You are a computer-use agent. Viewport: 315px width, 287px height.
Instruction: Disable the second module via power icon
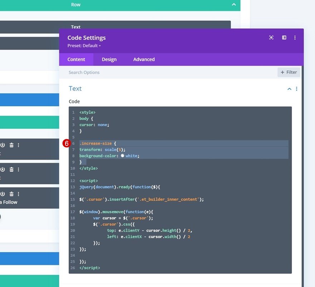click(x=3, y=170)
